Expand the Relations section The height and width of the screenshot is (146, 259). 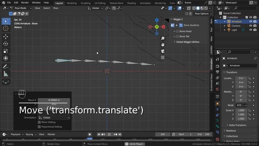click(x=231, y=131)
